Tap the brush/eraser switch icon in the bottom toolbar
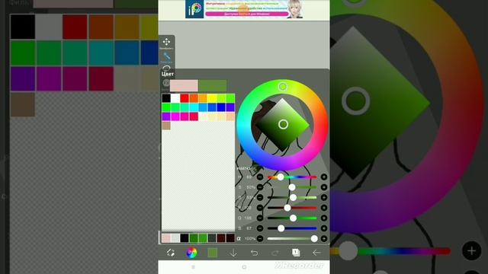 coord(170,253)
